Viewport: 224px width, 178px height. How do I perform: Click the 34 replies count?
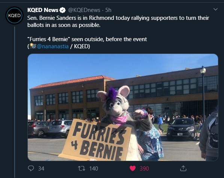[41, 169]
